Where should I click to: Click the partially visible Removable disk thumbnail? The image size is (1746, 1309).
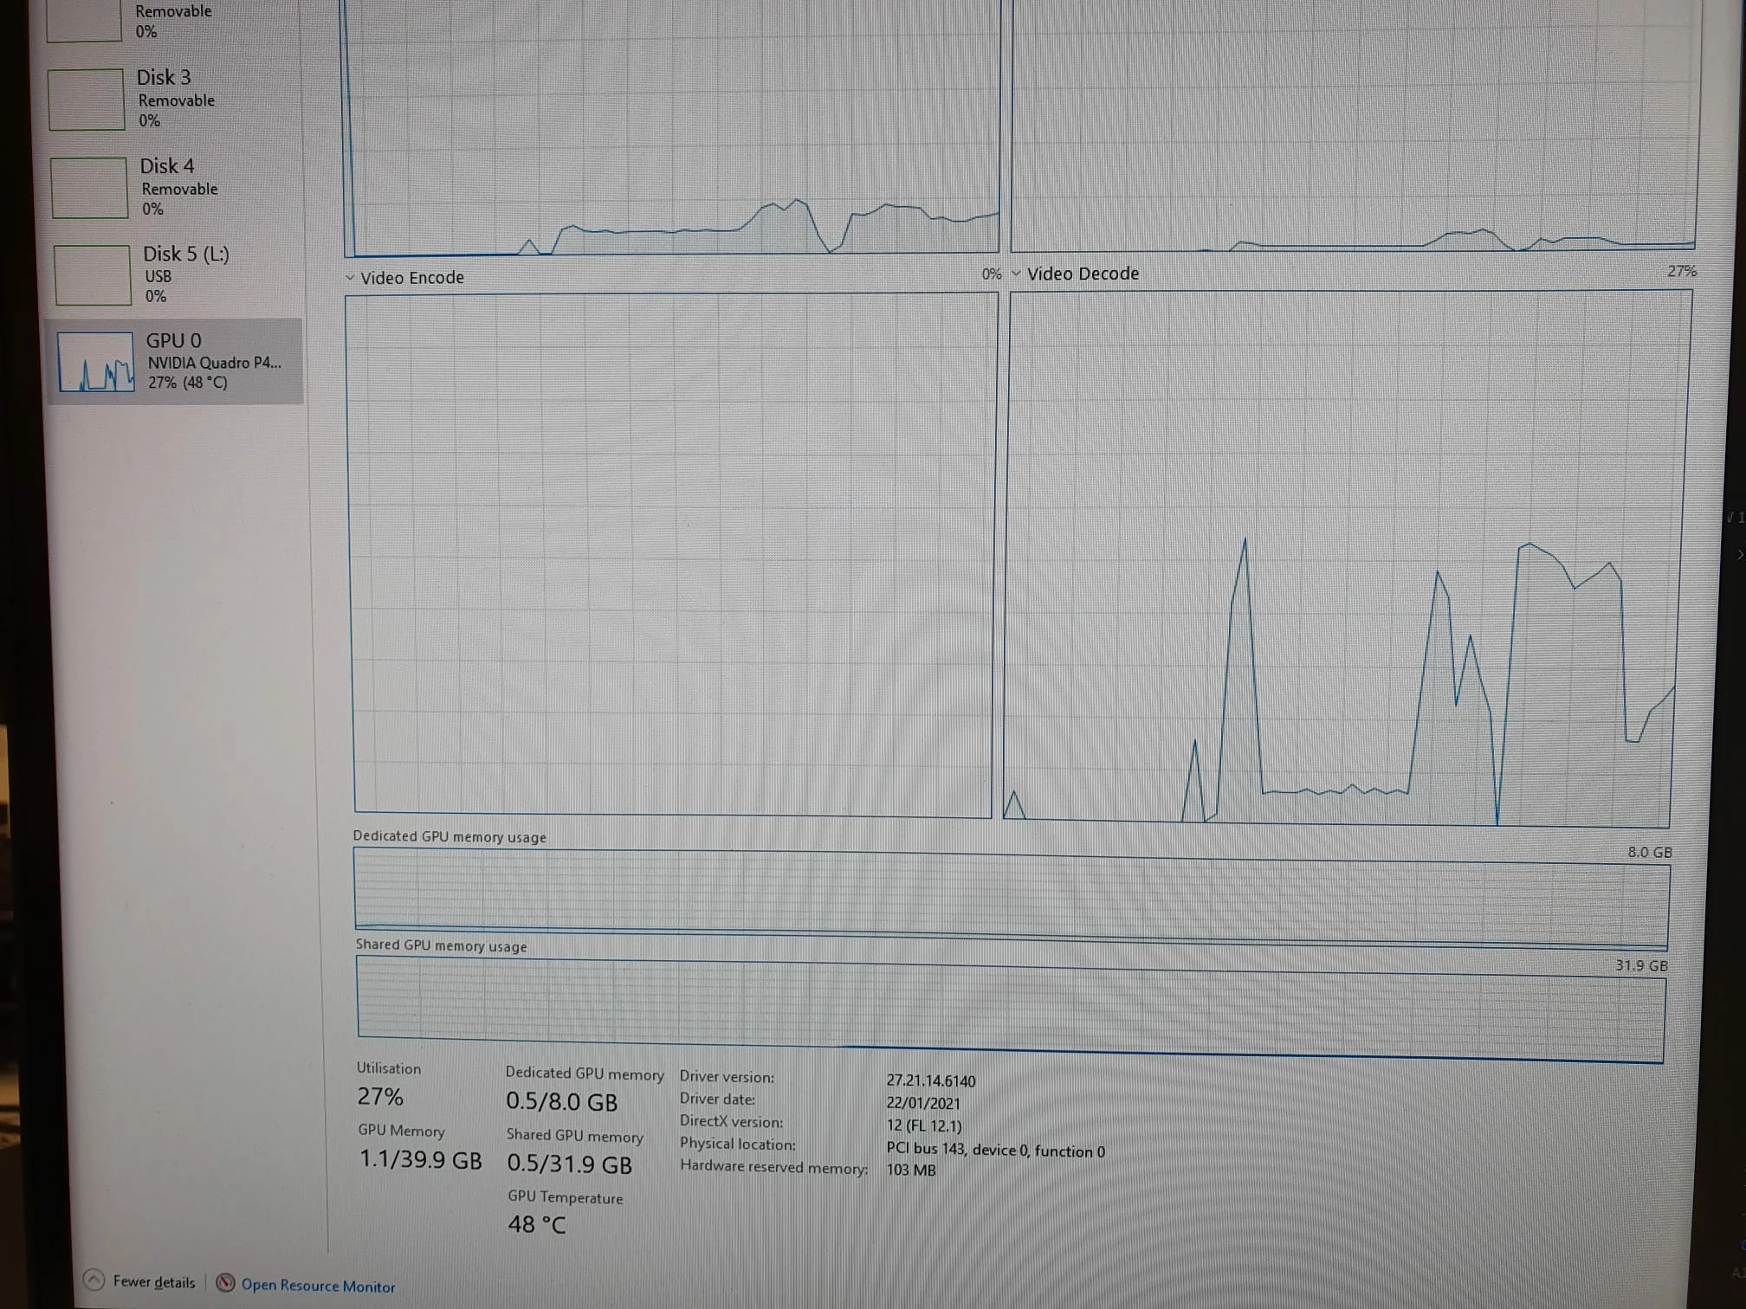pos(83,20)
